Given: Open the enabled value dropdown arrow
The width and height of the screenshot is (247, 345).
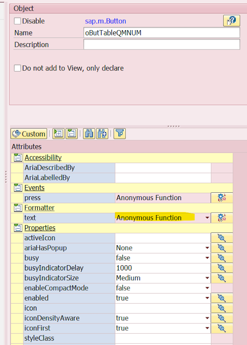Looking at the screenshot, I should click(207, 298).
